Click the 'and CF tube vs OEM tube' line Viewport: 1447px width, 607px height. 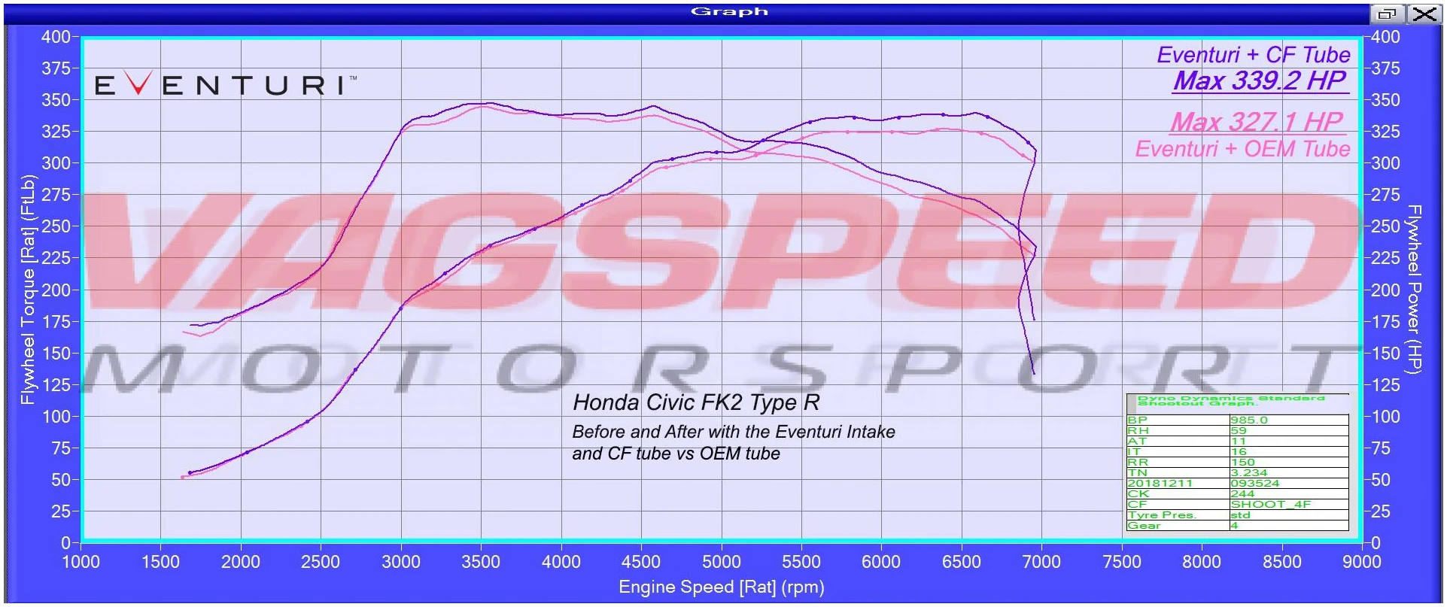pos(676,454)
